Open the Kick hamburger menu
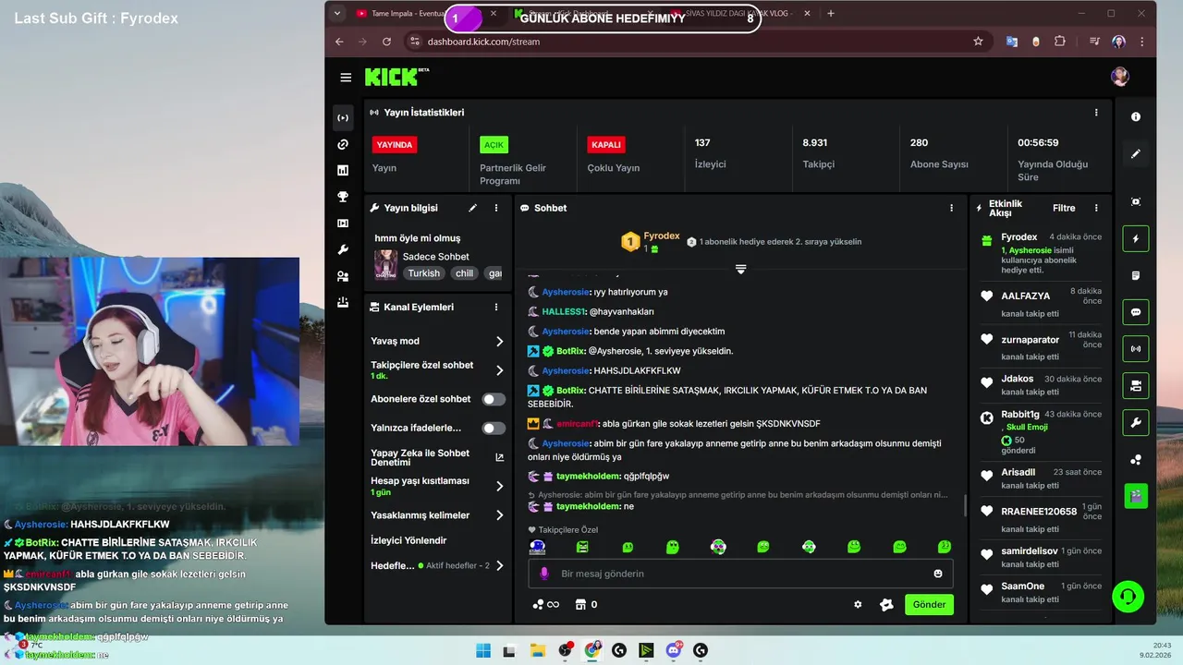This screenshot has width=1183, height=665. coord(346,78)
